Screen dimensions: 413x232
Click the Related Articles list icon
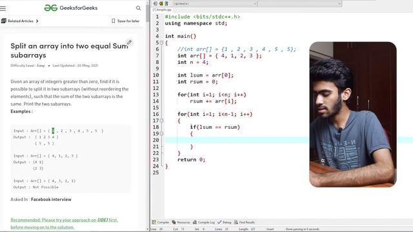(x=4, y=21)
